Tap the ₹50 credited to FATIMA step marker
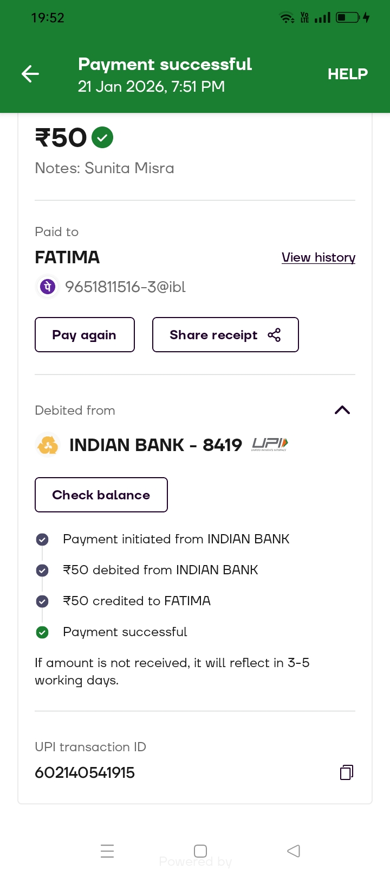The image size is (390, 875). point(42,601)
